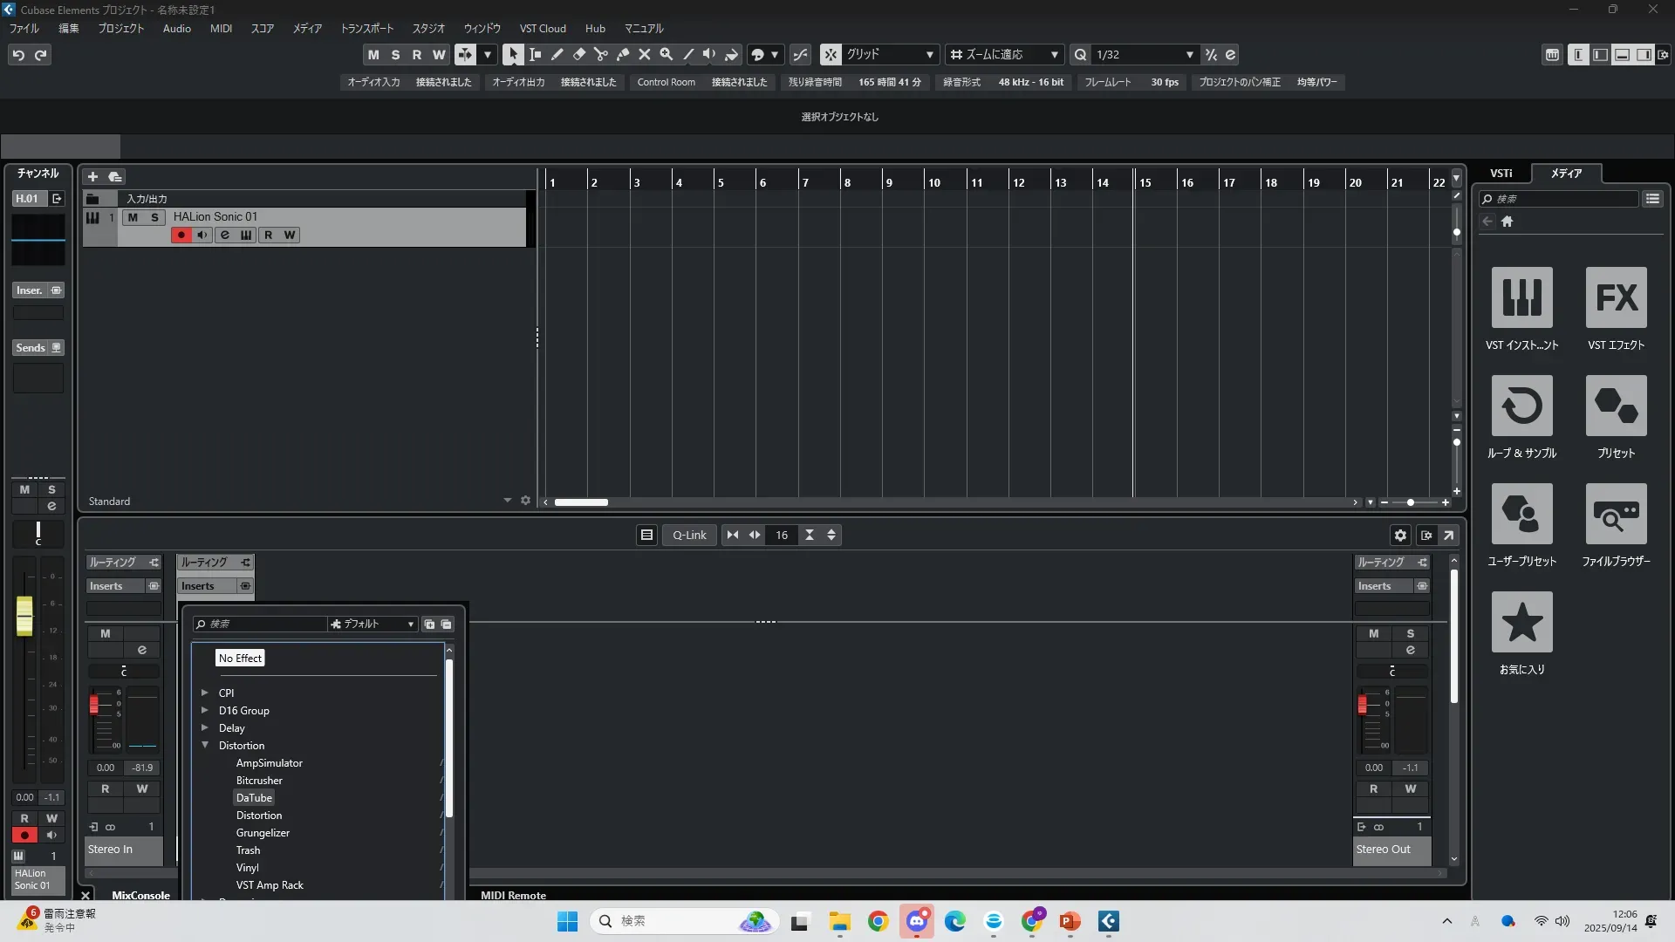This screenshot has width=1675, height=942.
Task: Open VST Effects in Media panel
Action: click(1616, 298)
